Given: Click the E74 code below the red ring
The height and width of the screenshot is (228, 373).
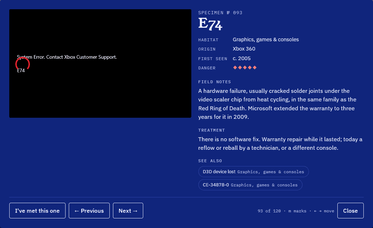Looking at the screenshot, I should (x=21, y=70).
